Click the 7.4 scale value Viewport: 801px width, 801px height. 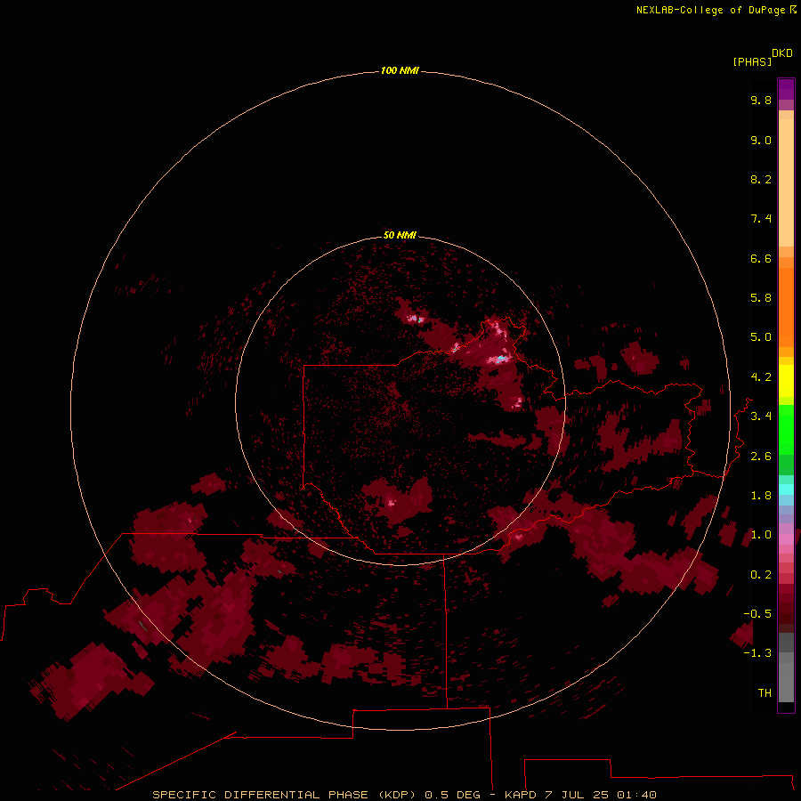(x=761, y=219)
